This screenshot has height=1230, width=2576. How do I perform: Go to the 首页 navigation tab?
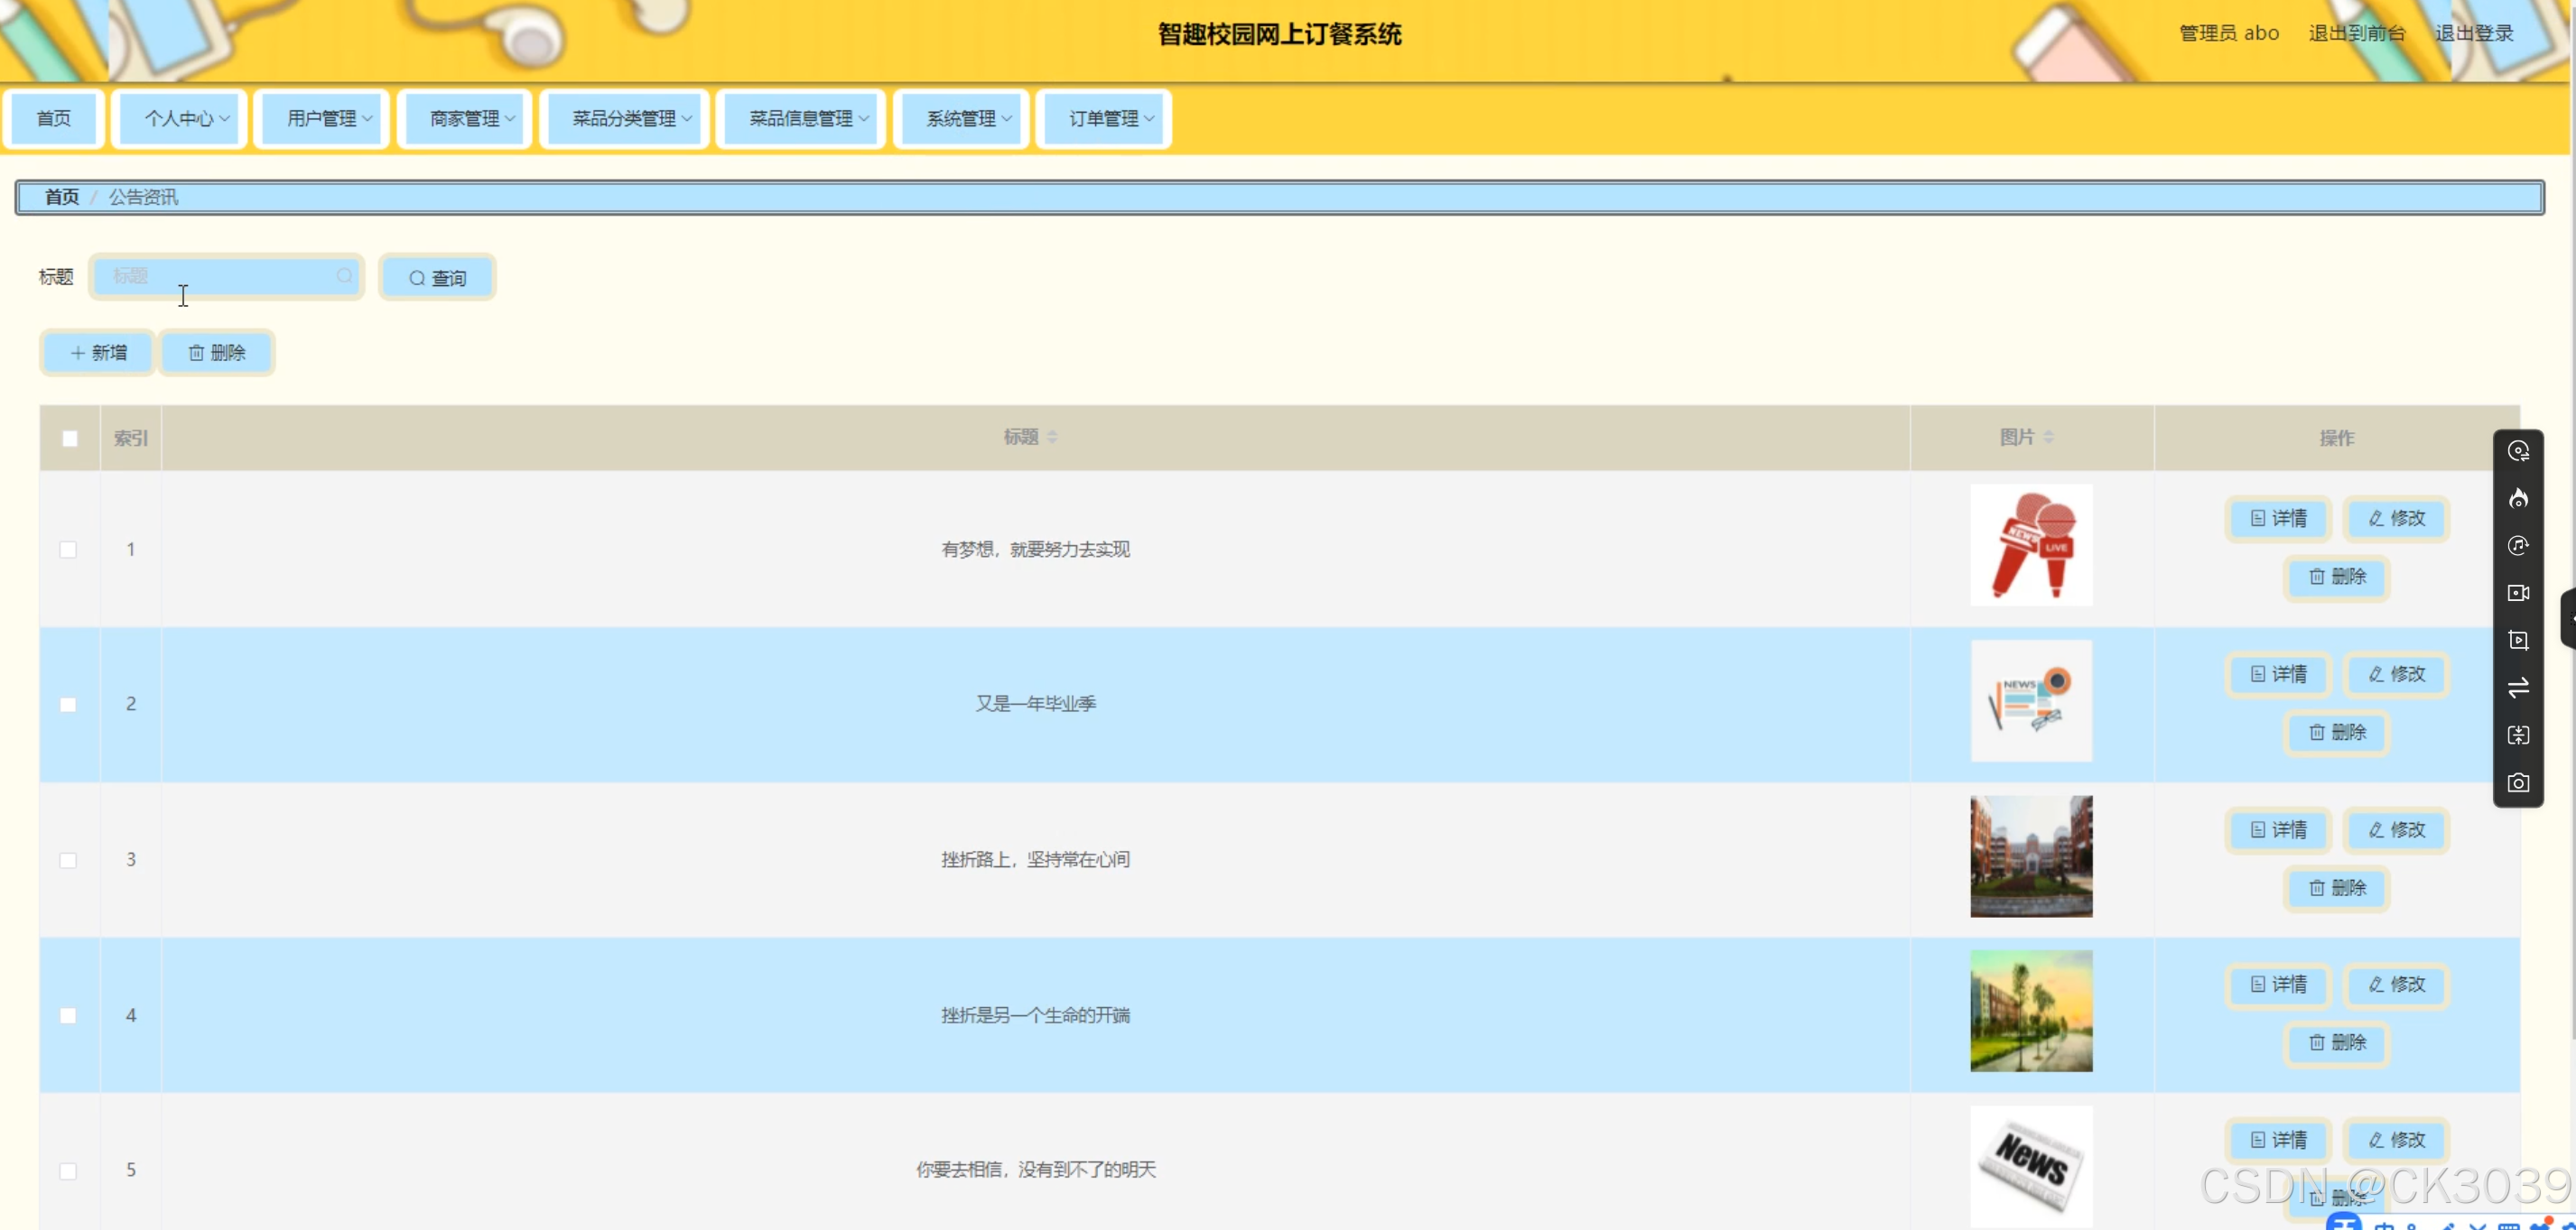click(x=54, y=119)
